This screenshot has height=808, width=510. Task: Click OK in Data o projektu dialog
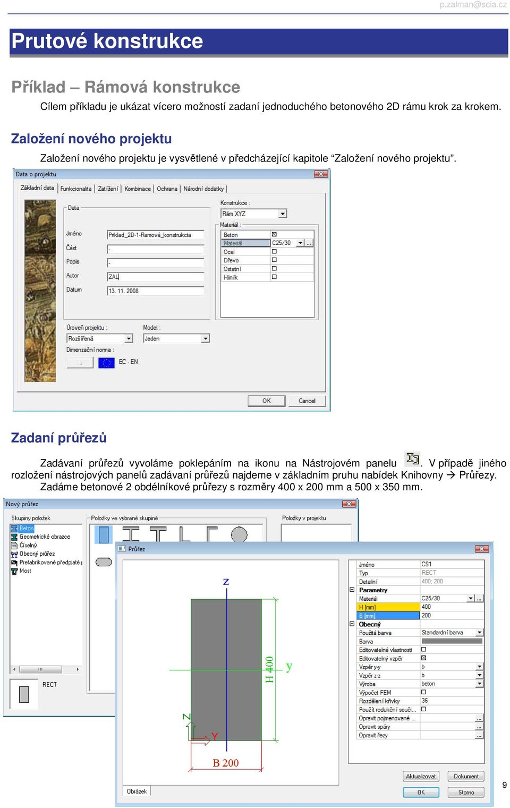(266, 401)
